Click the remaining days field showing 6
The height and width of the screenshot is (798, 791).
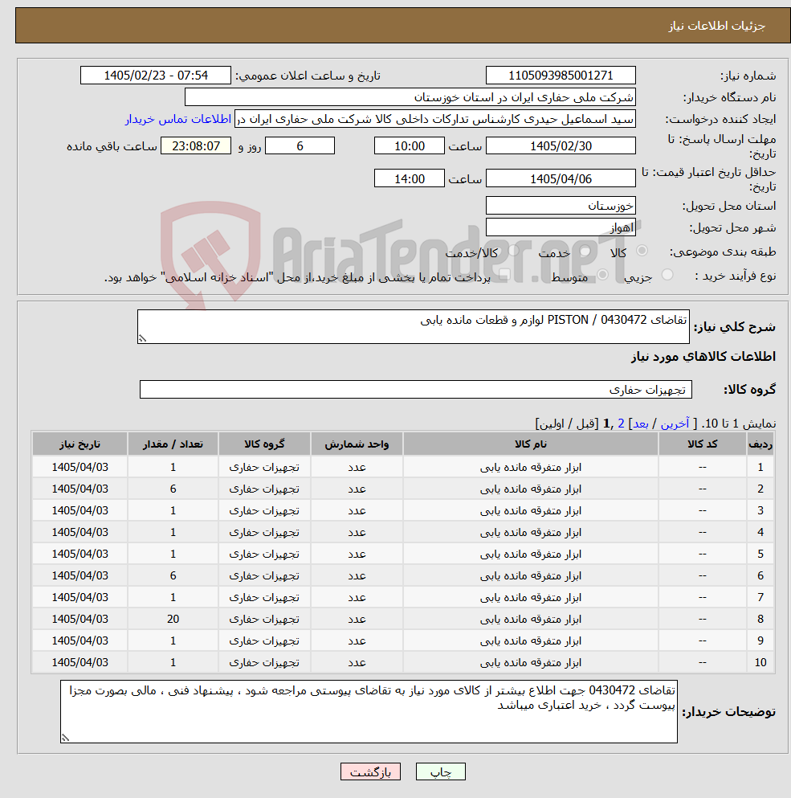click(x=300, y=146)
